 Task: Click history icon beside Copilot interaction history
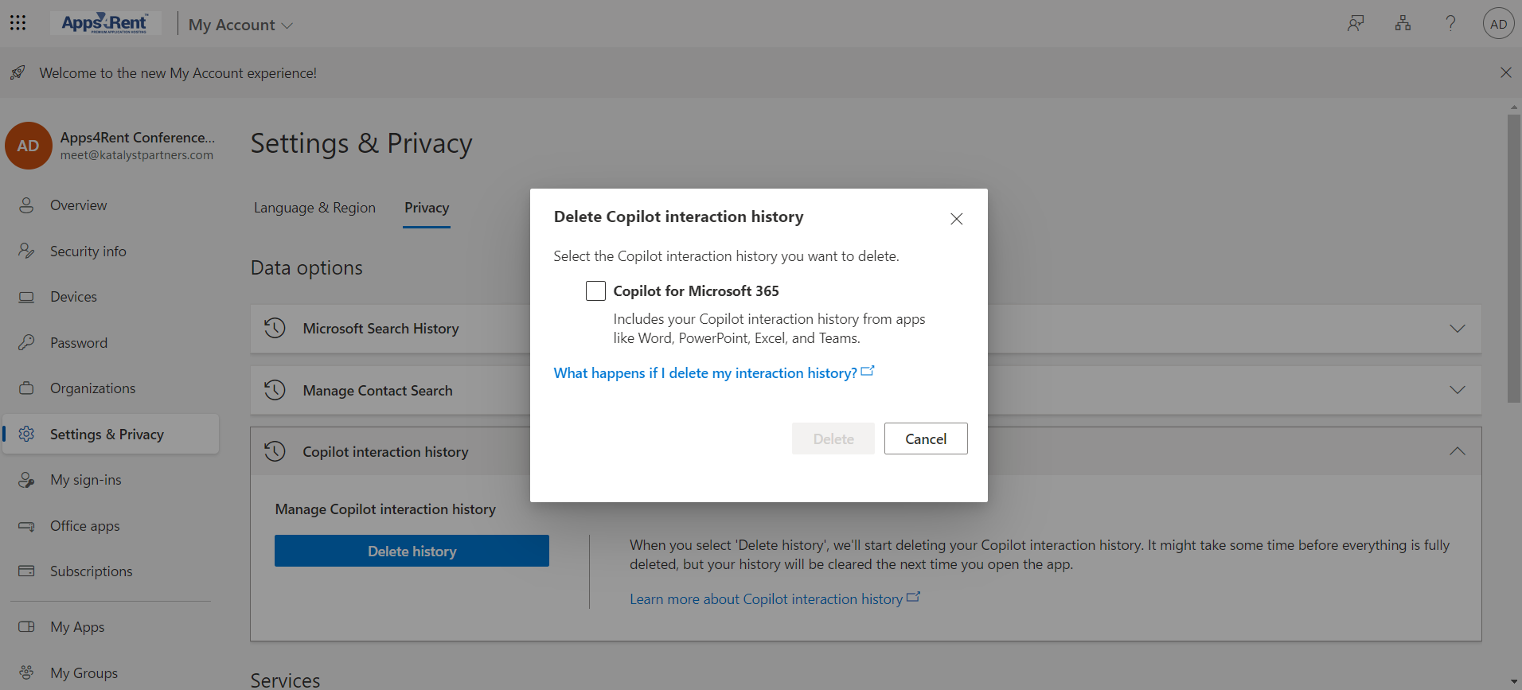click(275, 451)
